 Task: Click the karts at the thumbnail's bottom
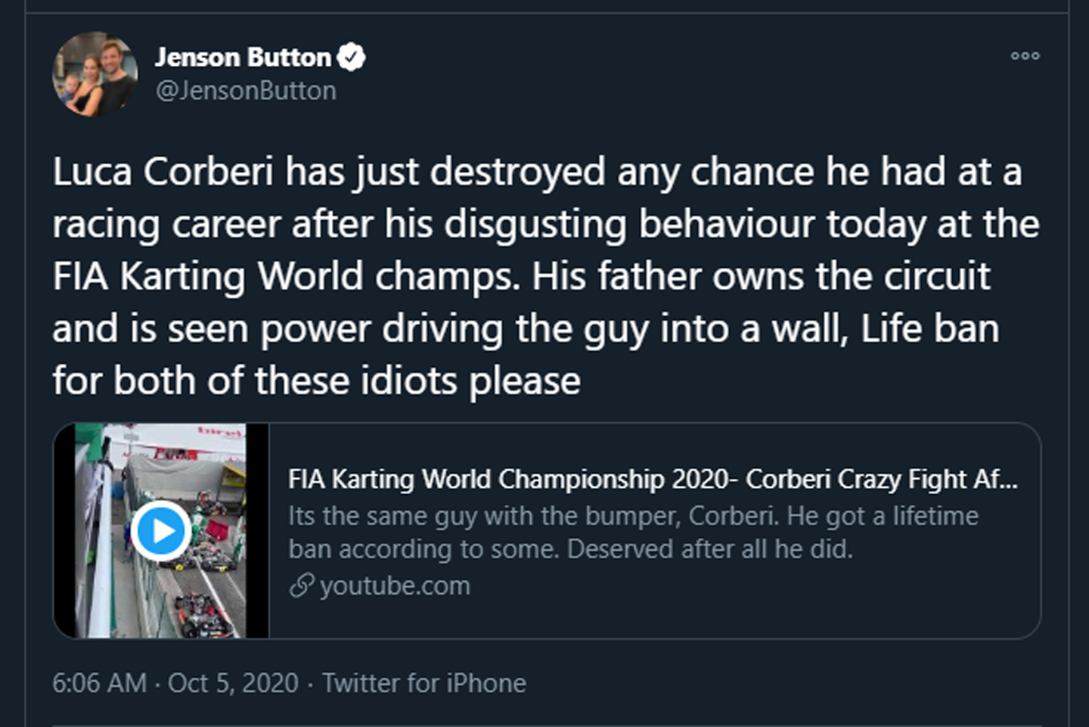click(202, 610)
